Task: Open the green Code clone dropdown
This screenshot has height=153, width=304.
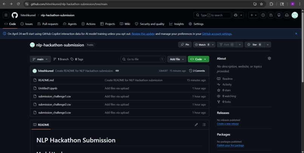Action: pyautogui.click(x=198, y=59)
